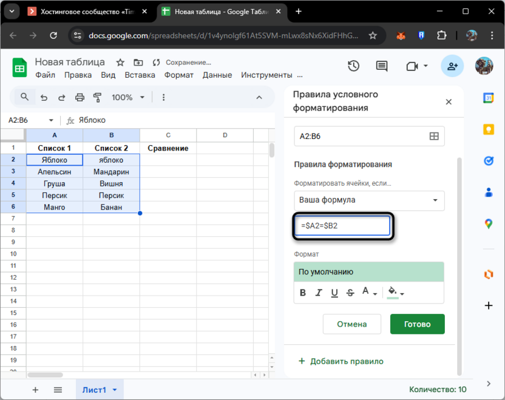The image size is (505, 400).
Task: Select the paint format tool
Action: click(x=97, y=97)
